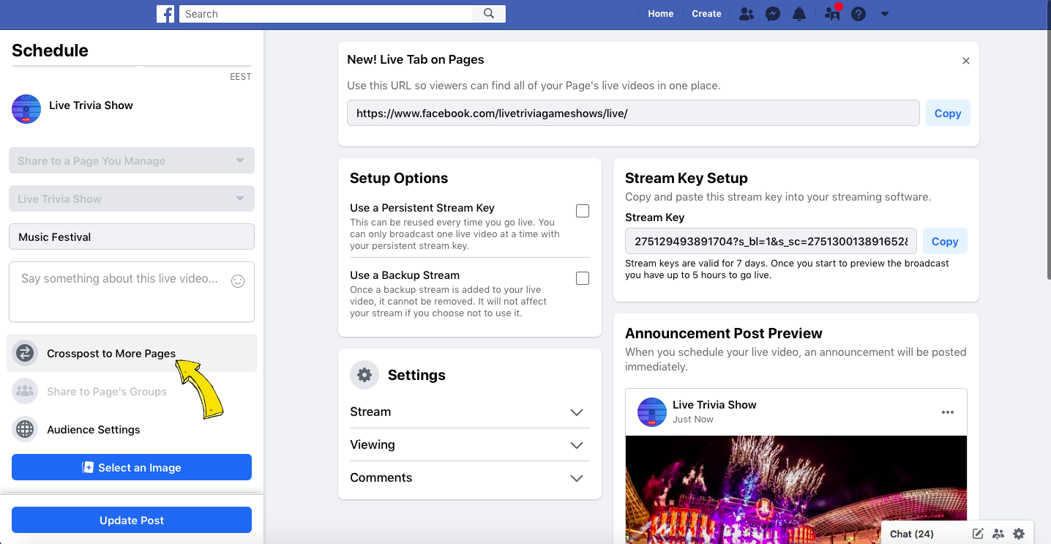Open the Chat (24) bar

[x=912, y=534]
